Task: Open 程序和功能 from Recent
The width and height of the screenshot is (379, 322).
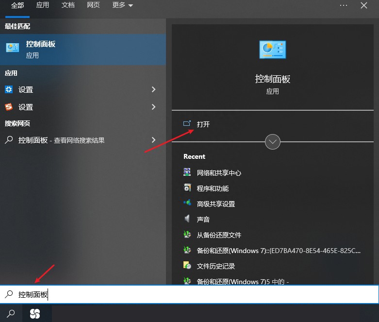Action: (x=213, y=188)
